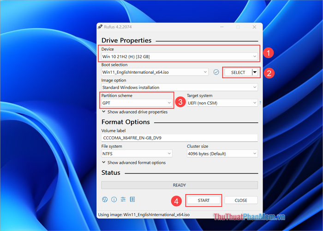Open the Boot selection dropdown

155,72
